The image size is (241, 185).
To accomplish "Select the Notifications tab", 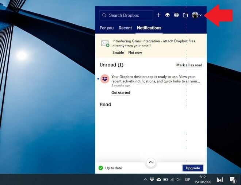I will [149, 28].
